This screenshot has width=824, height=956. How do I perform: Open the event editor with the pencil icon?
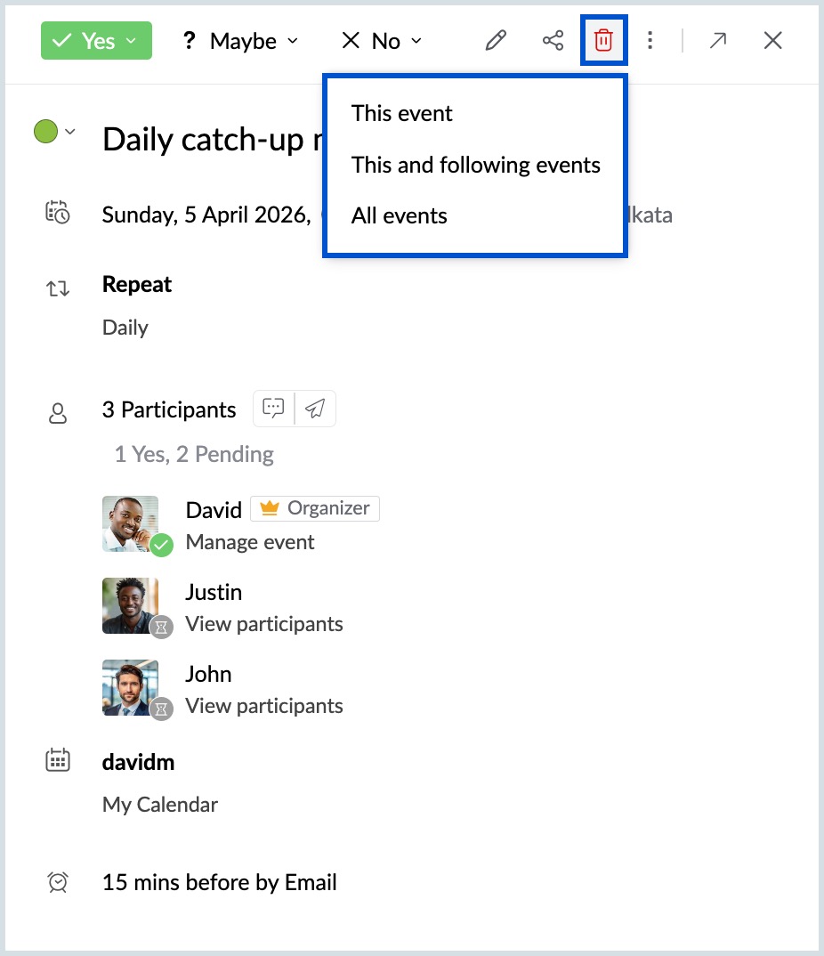[x=496, y=40]
